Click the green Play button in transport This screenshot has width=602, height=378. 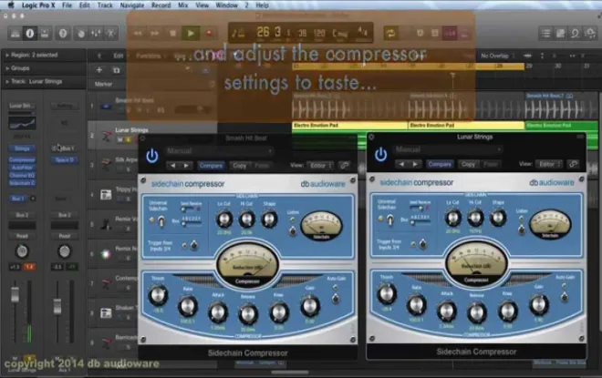pyautogui.click(x=191, y=34)
